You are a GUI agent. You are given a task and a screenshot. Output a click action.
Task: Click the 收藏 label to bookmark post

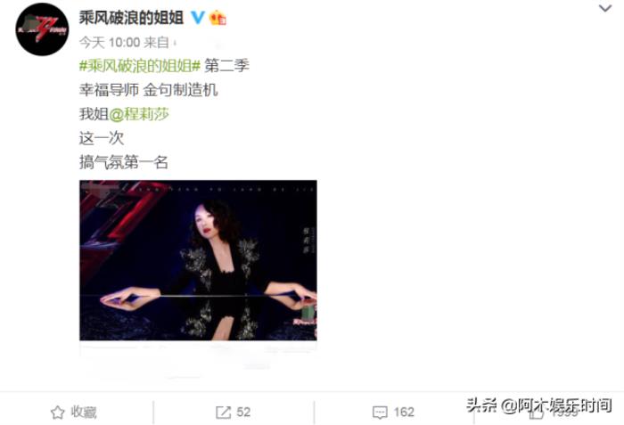pyautogui.click(x=84, y=413)
